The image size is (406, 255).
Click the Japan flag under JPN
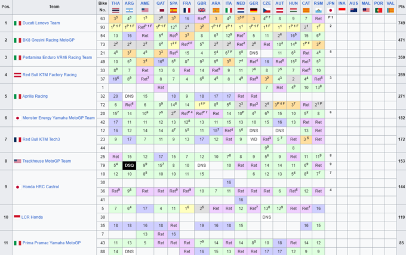pos(330,10)
